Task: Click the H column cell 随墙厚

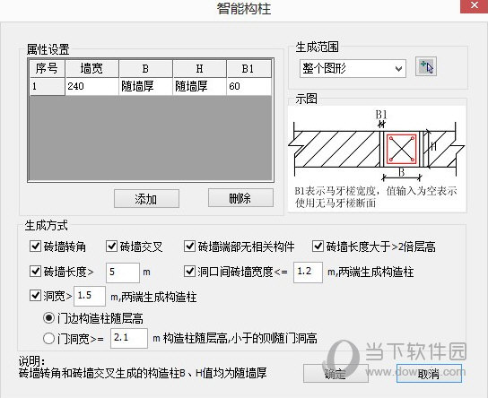Action: click(x=199, y=86)
